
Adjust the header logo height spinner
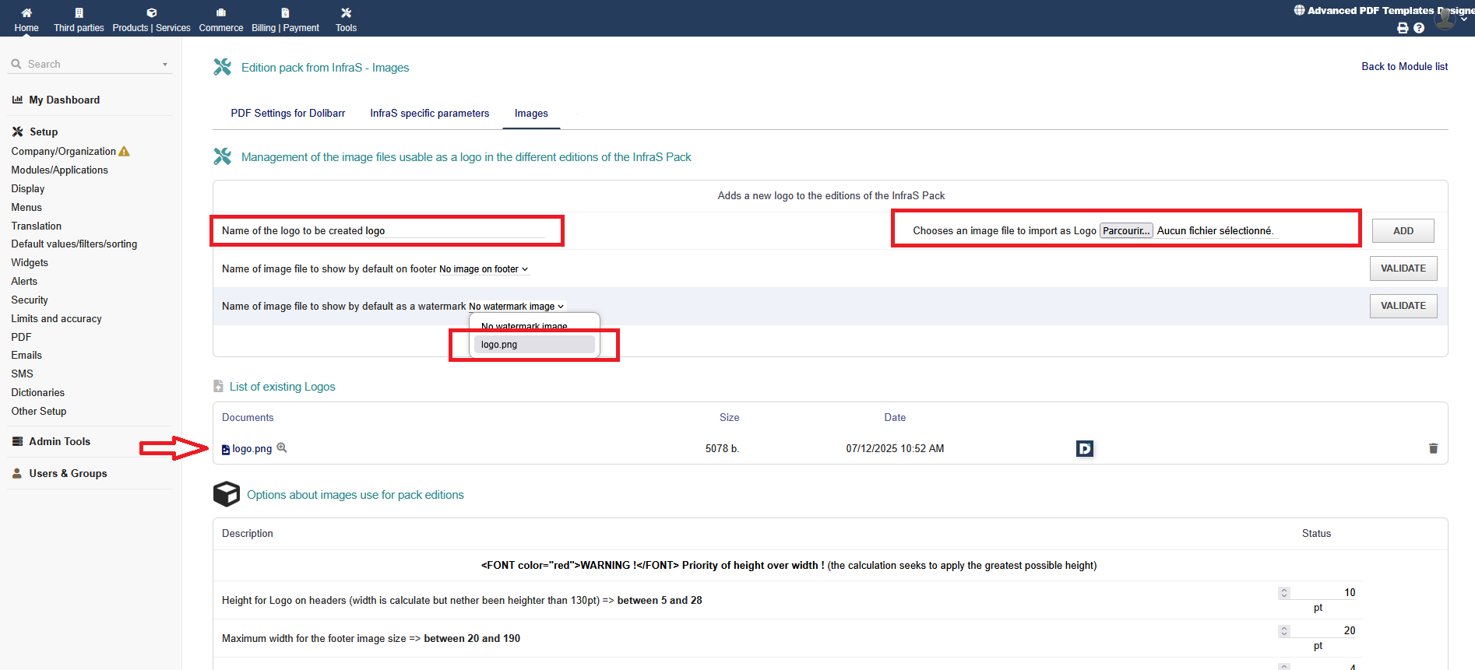coord(1284,593)
